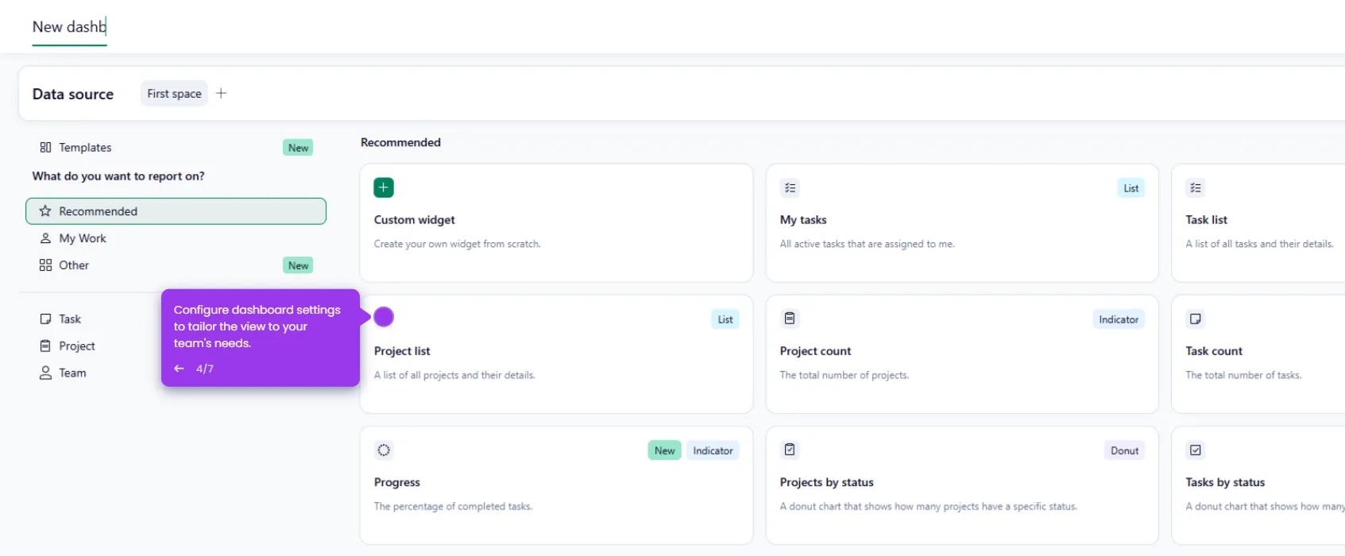This screenshot has height=556, width=1345.
Task: Filter widgets by Project
Action: [x=77, y=346]
